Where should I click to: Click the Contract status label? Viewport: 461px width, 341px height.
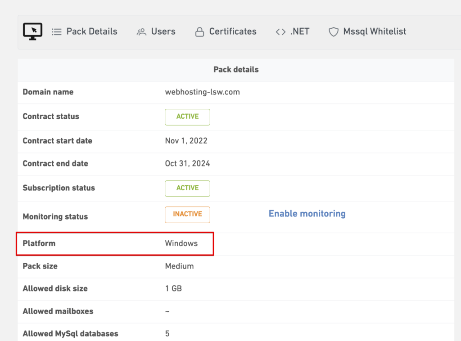tap(51, 117)
